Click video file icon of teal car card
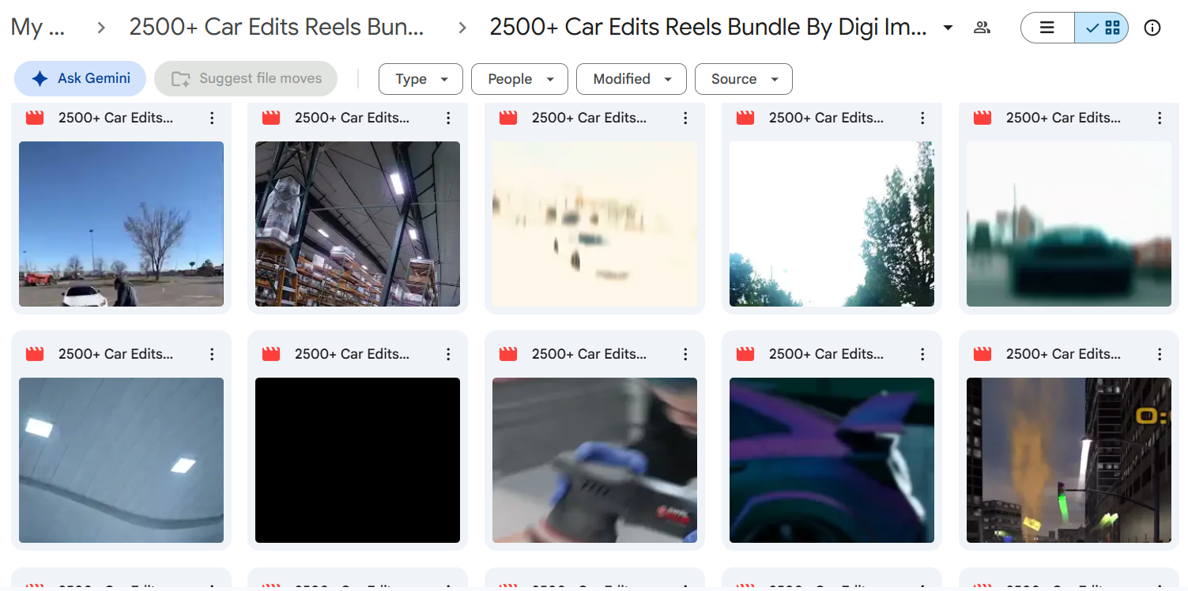 pyautogui.click(x=982, y=118)
